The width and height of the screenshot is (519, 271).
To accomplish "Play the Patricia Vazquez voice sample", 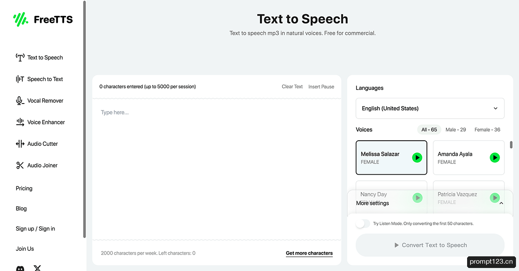I will (x=495, y=198).
